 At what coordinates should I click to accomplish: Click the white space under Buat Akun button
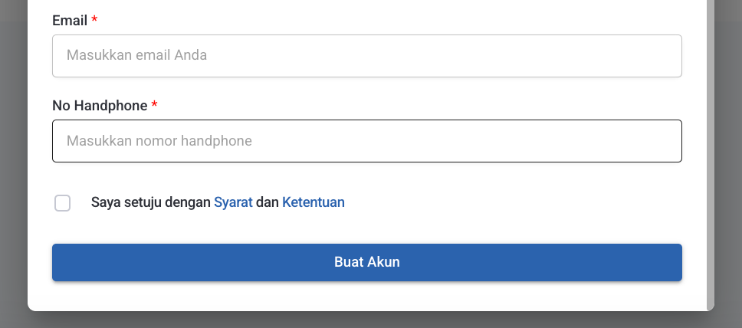click(x=366, y=296)
